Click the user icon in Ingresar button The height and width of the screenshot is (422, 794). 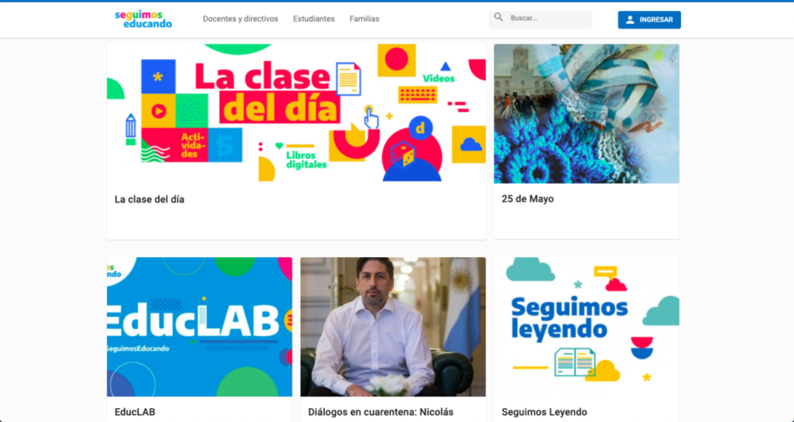[x=630, y=19]
